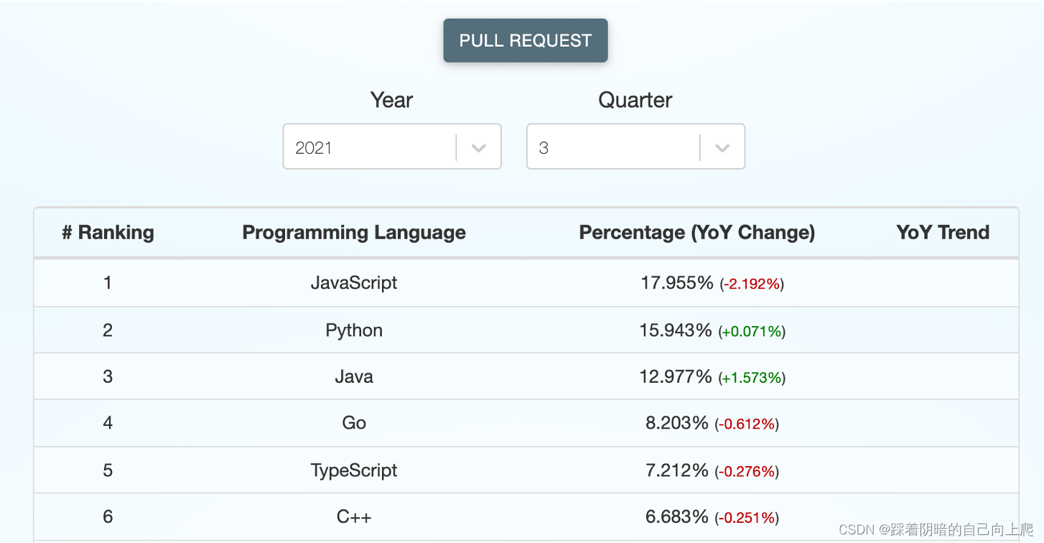Click ranking number 4 in Go row
The height and width of the screenshot is (543, 1044).
[x=108, y=423]
